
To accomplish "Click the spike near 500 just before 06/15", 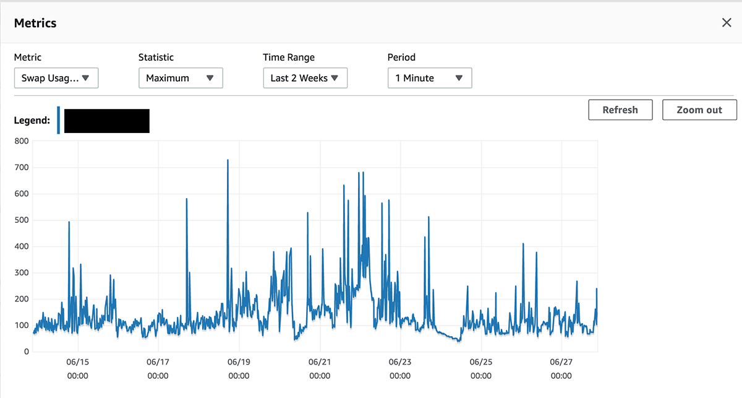I will [x=69, y=223].
